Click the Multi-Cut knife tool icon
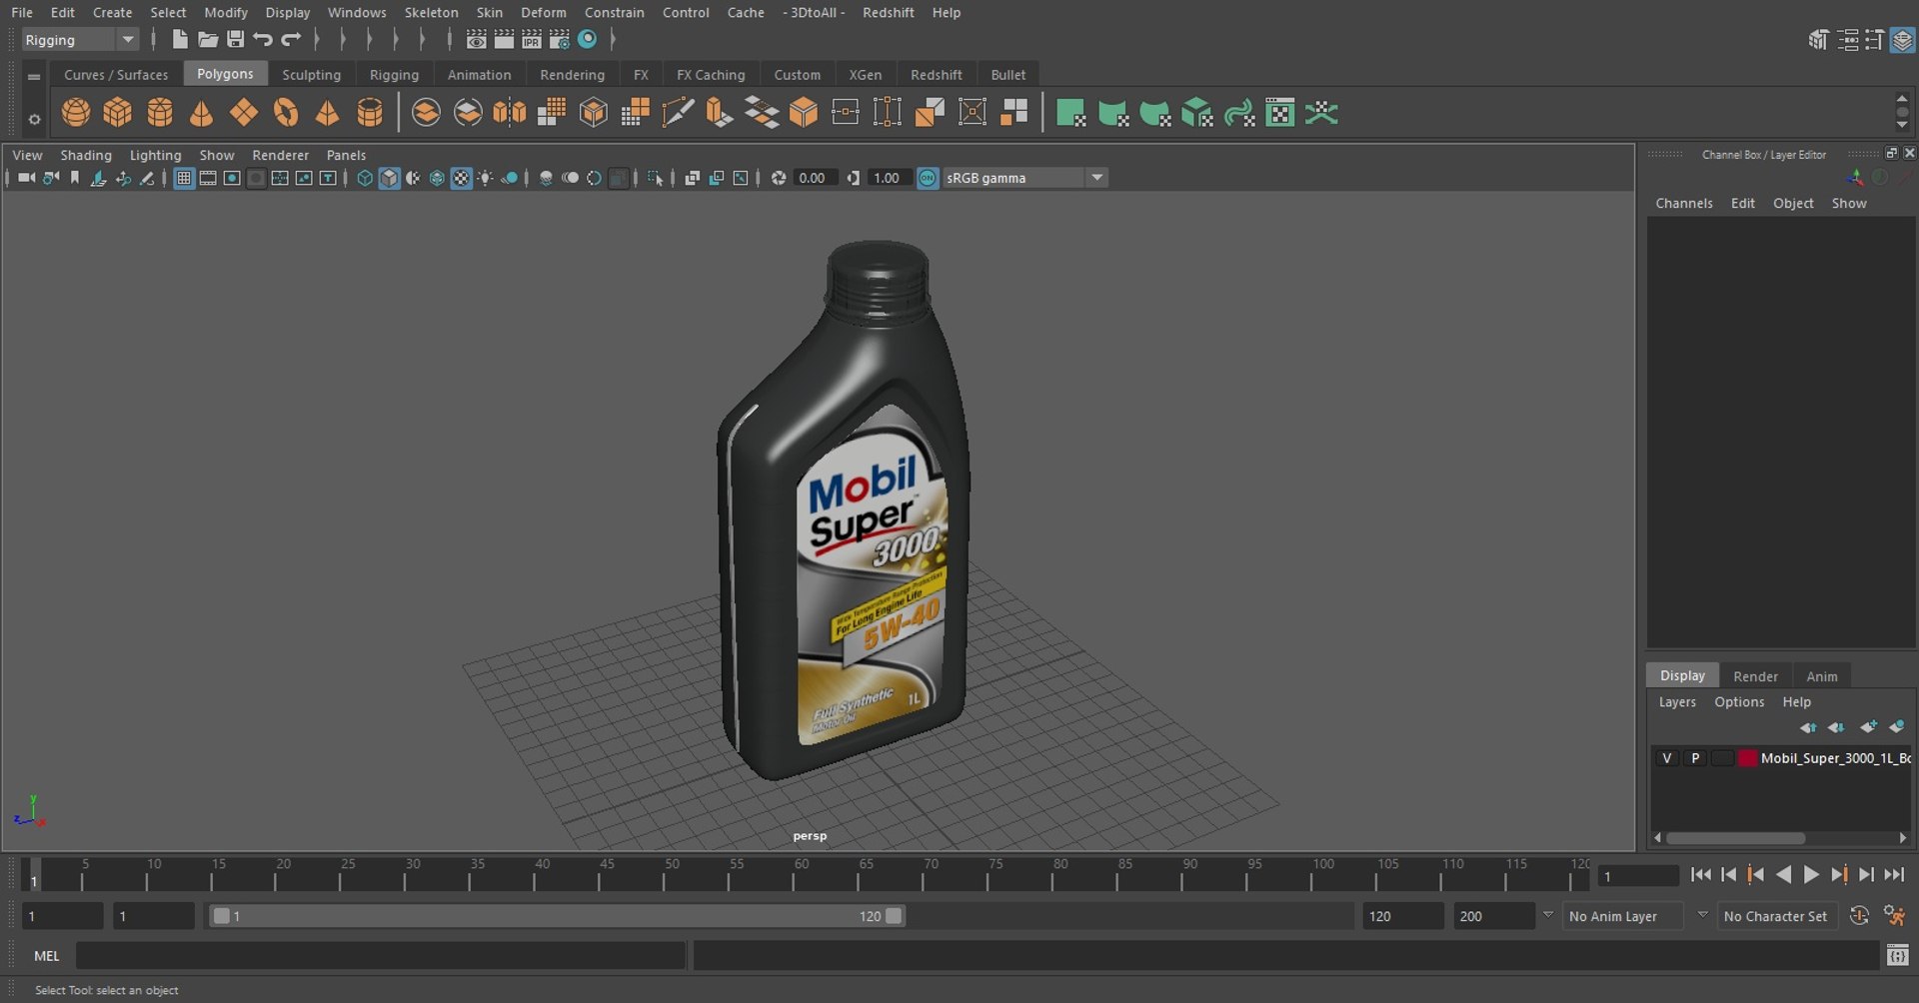 [x=678, y=113]
